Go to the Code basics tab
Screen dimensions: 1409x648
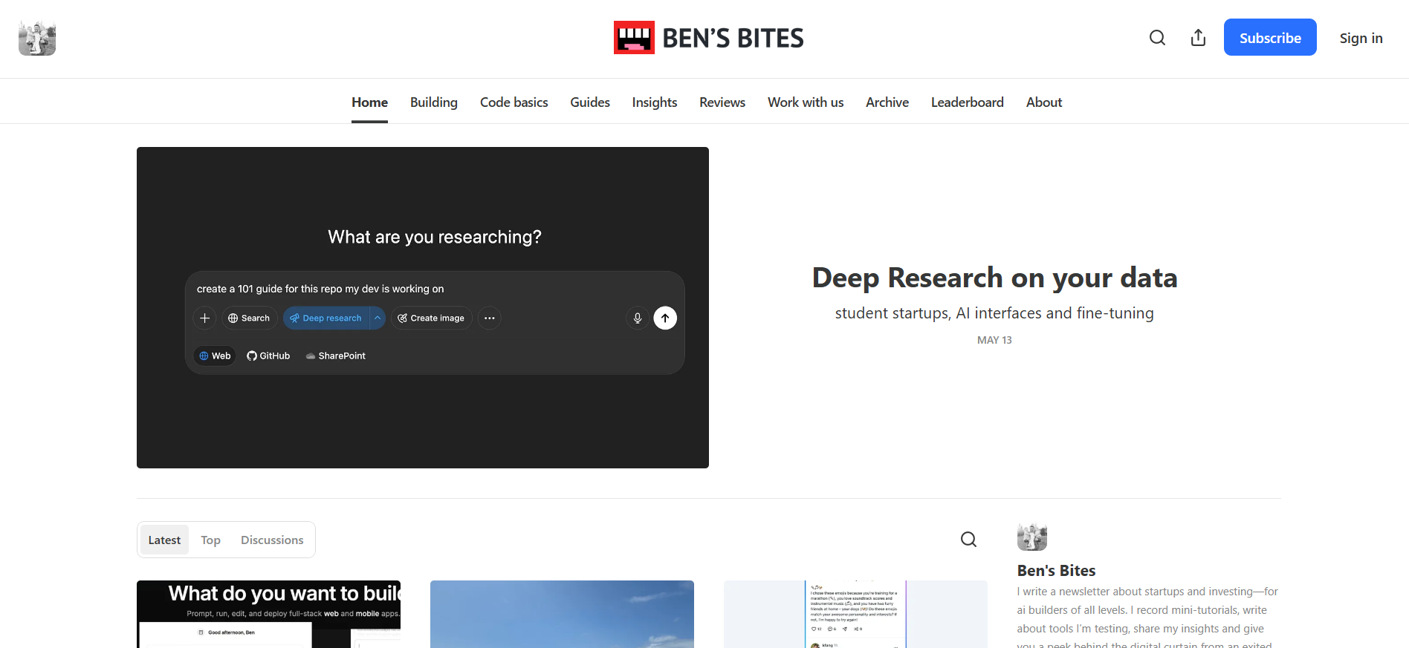(514, 102)
